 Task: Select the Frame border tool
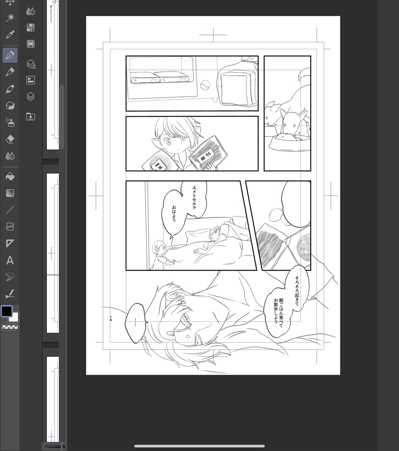click(x=10, y=226)
